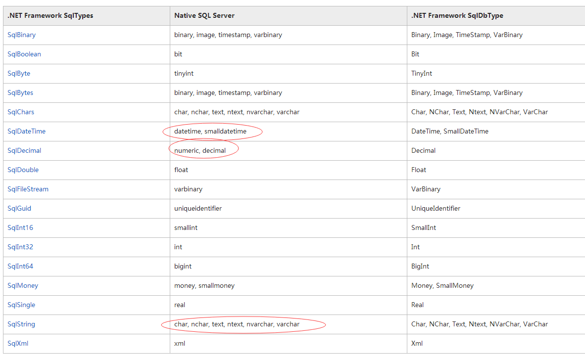Select SqlDbType cell in SqlChars row
The image size is (585, 361).
pyautogui.click(x=480, y=112)
